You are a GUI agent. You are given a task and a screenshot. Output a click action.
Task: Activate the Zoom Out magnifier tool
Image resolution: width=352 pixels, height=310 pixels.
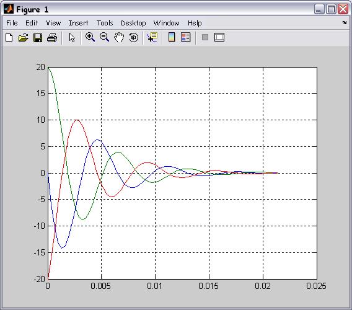tap(104, 37)
